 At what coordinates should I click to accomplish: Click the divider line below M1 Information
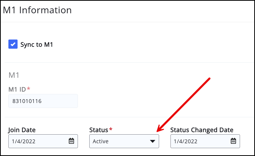tap(127, 22)
